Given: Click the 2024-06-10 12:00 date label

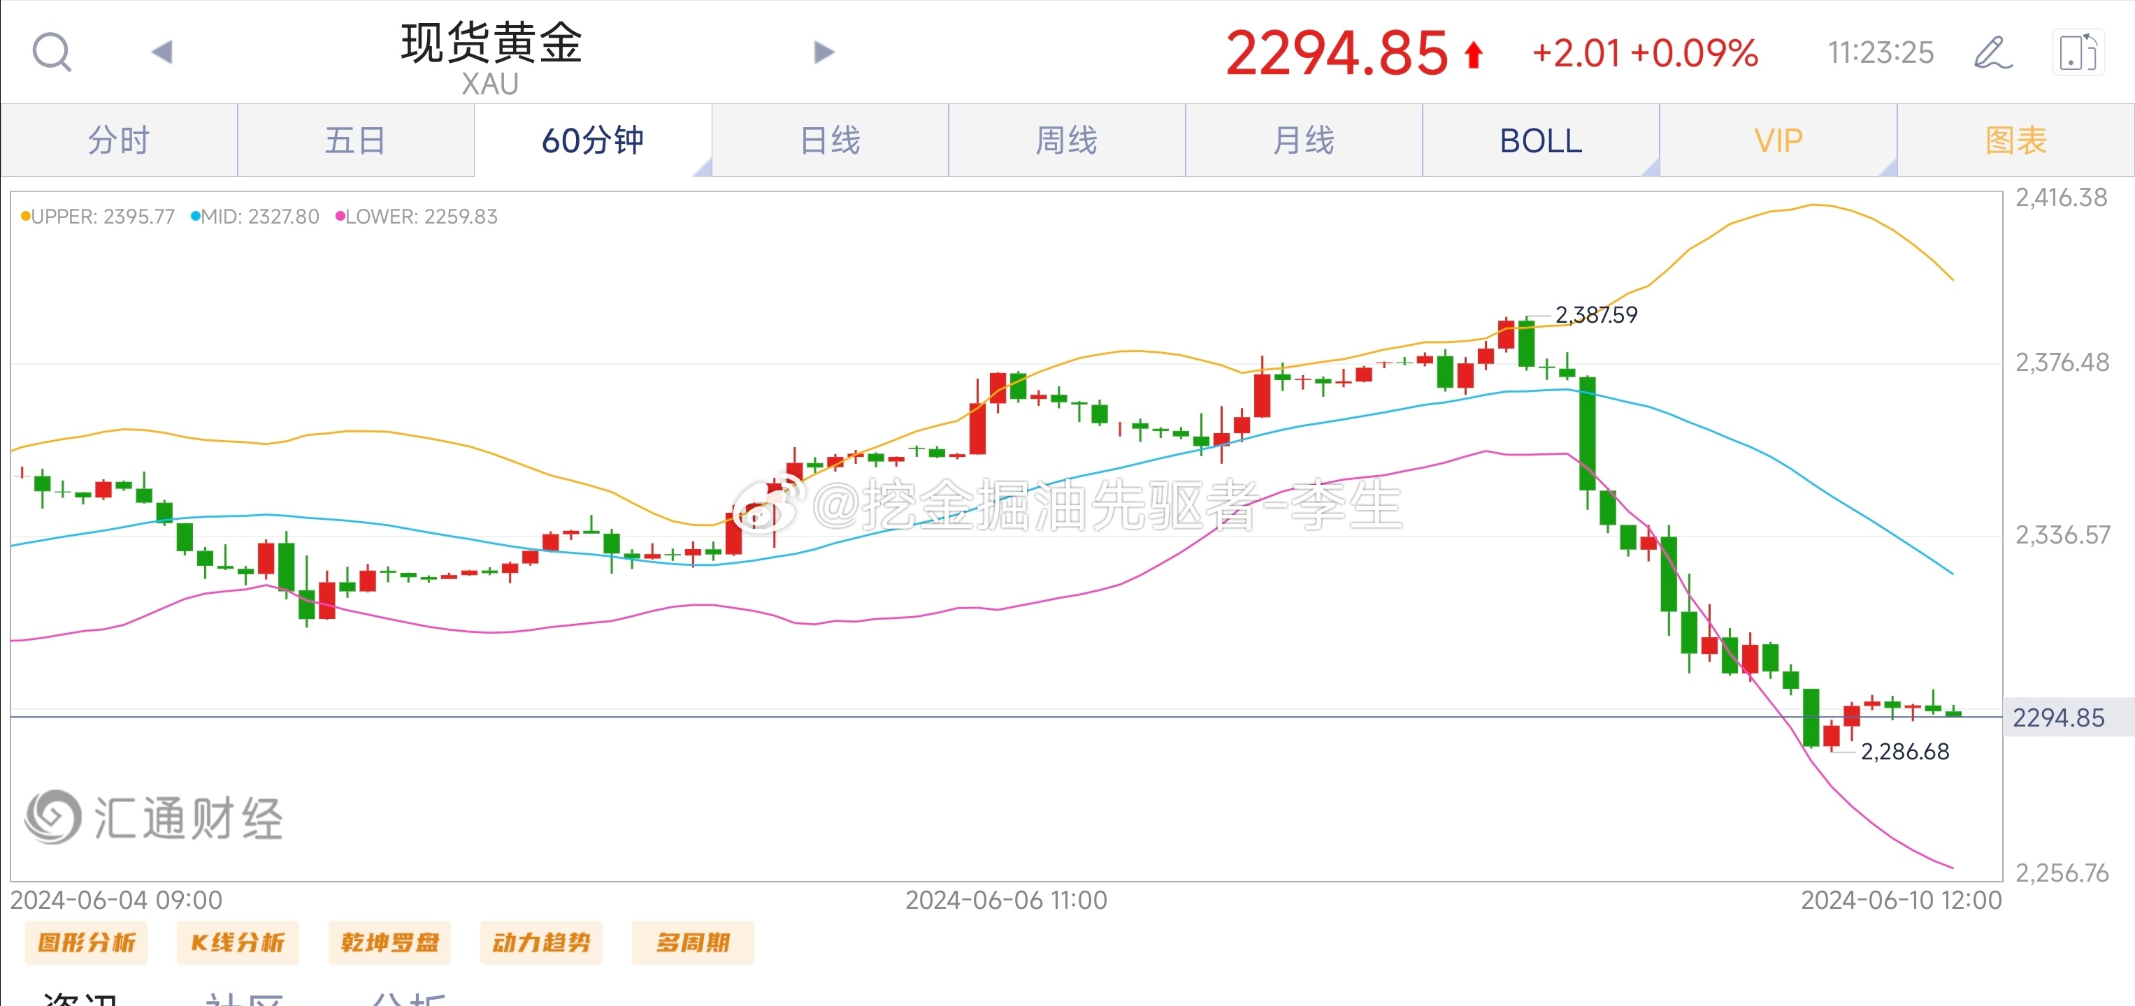Looking at the screenshot, I should (1902, 899).
